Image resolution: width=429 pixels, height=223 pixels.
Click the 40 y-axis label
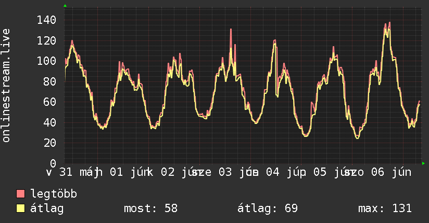(x=50, y=122)
